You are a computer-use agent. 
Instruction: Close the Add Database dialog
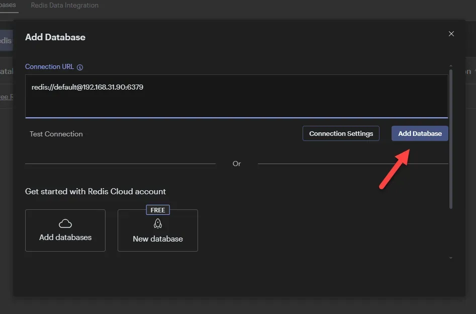[451, 34]
